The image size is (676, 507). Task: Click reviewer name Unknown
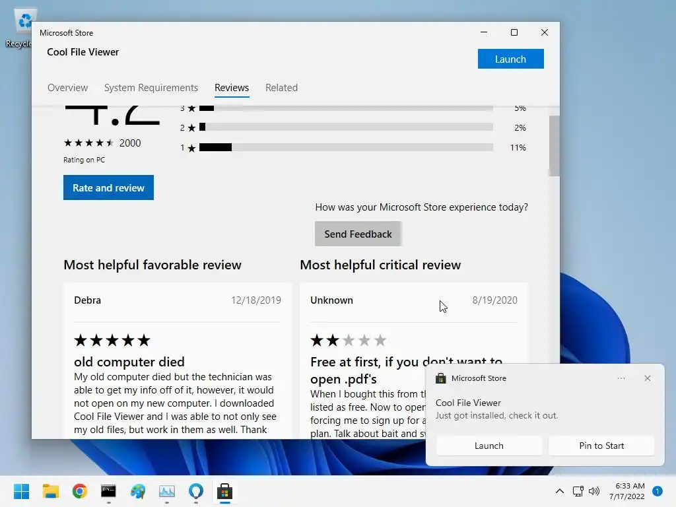(x=331, y=300)
